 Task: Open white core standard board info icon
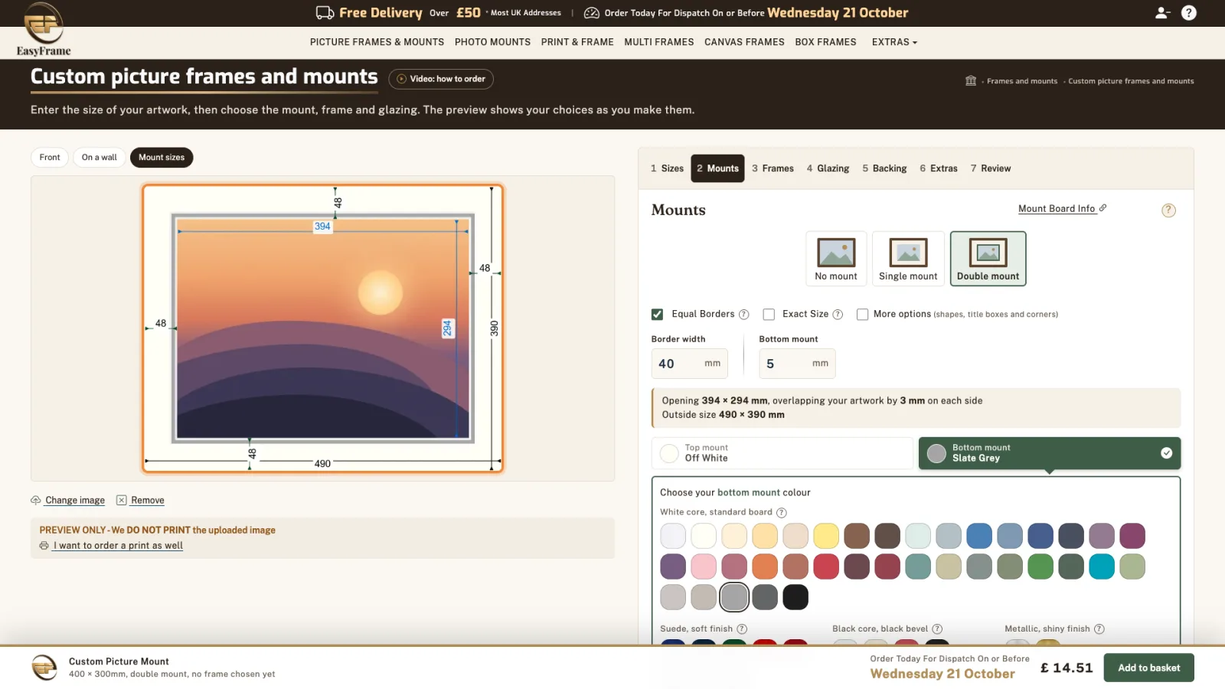(x=782, y=513)
